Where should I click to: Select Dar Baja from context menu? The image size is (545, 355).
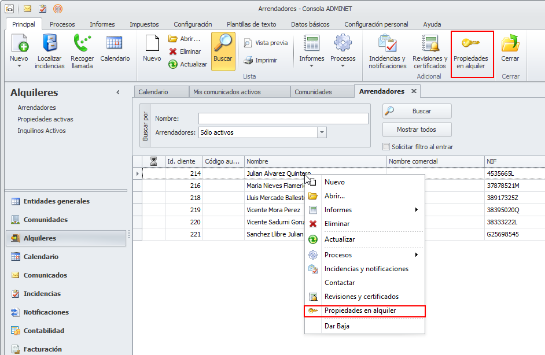[x=337, y=326]
